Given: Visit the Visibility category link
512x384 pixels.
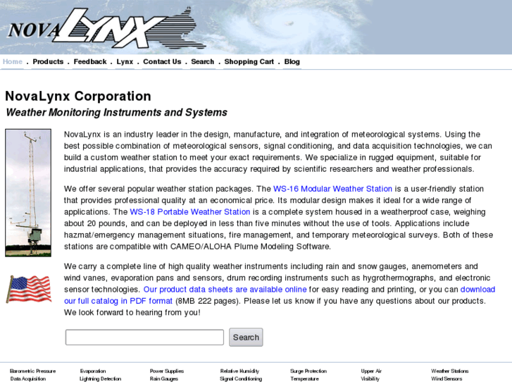Looking at the screenshot, I should coord(370,379).
